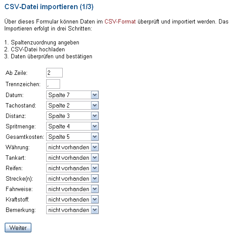Open the Währung dropdown
Viewport: 243px width, 235px height.
tap(72, 148)
